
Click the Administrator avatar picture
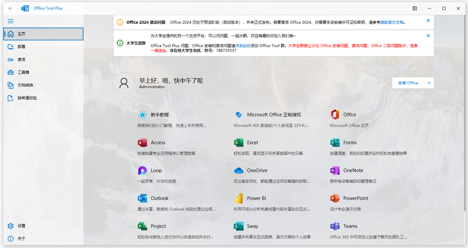[x=124, y=83]
